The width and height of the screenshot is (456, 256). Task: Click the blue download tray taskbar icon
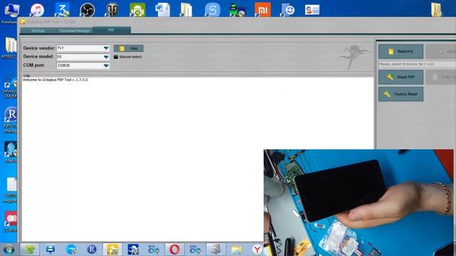[51, 250]
